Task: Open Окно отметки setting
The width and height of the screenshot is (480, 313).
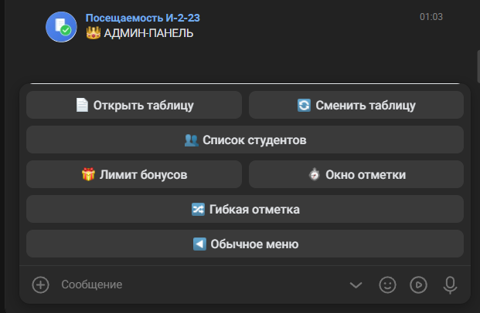Action: (x=356, y=174)
